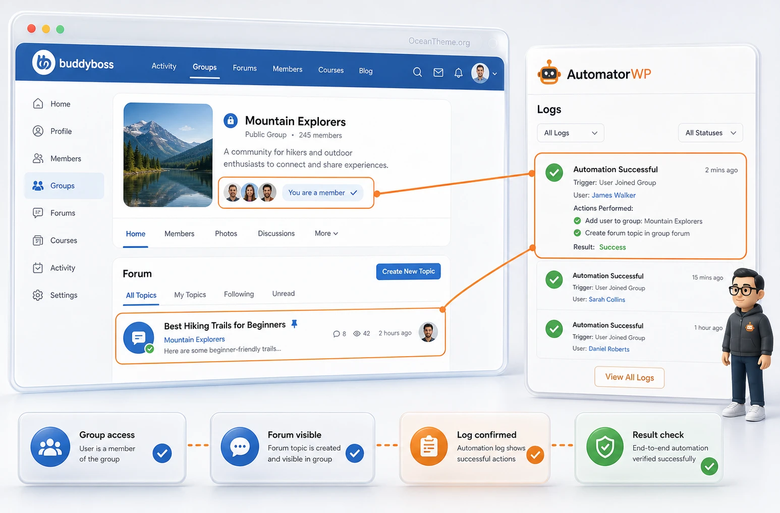Click the sidebar Courses icon
The image size is (780, 513).
[x=38, y=241]
